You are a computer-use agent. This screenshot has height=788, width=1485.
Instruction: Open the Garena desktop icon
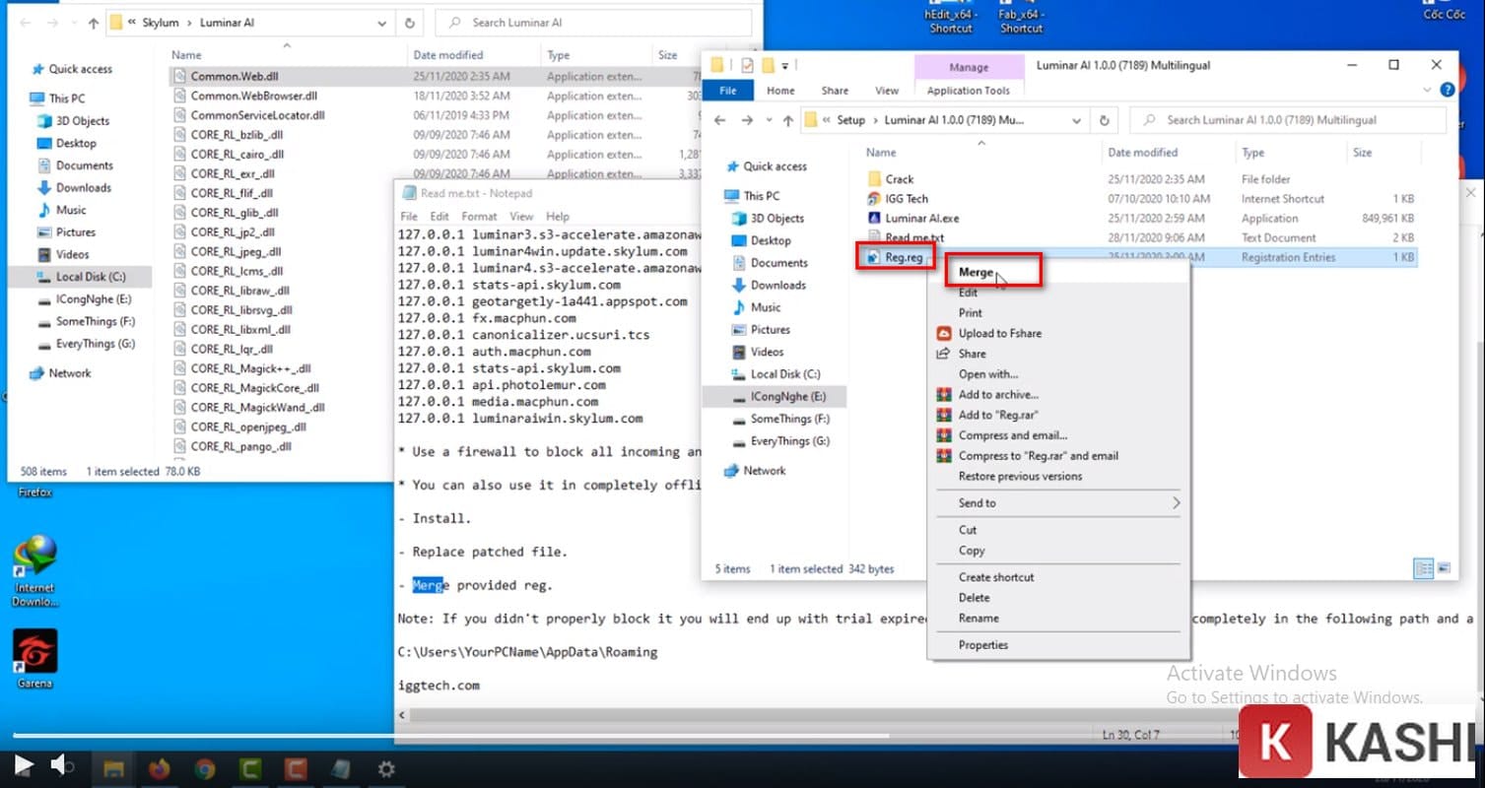click(34, 658)
